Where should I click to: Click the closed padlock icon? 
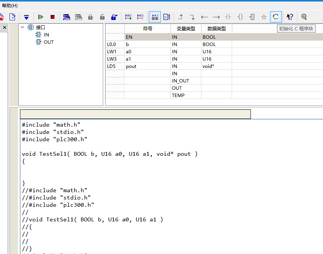(x=91, y=17)
